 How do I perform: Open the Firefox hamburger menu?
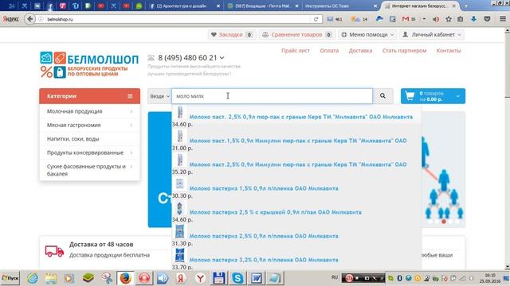(x=503, y=19)
